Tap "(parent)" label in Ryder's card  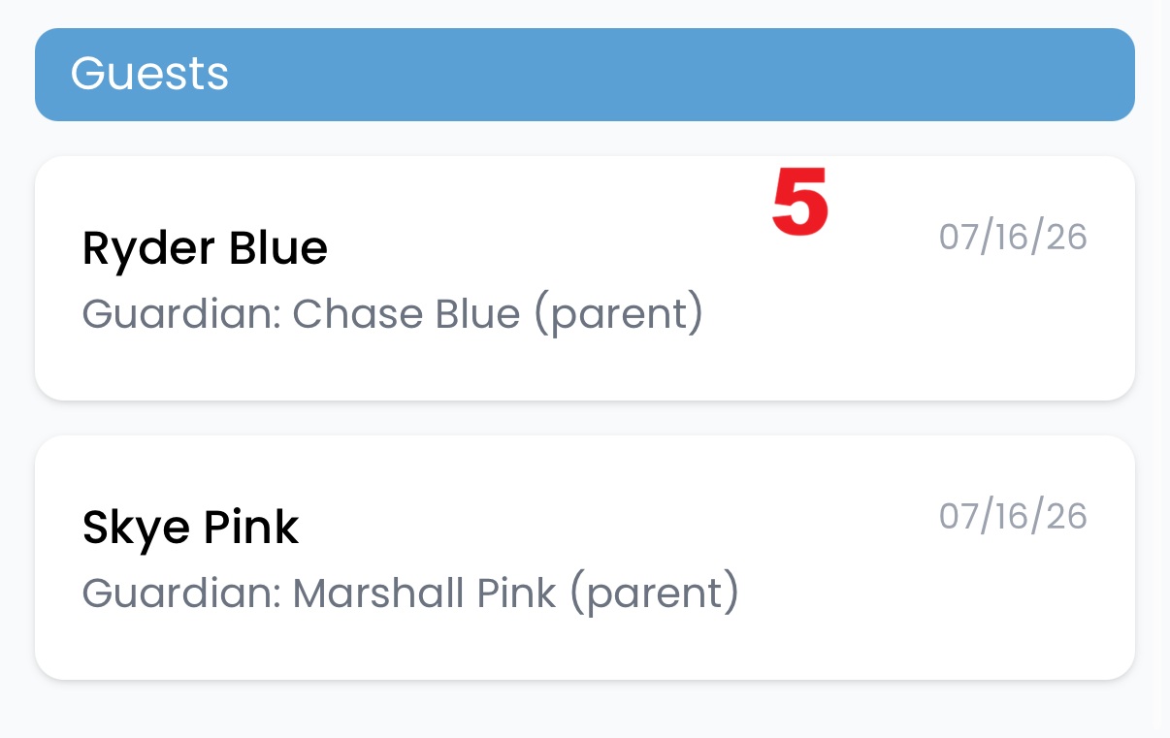(x=618, y=316)
